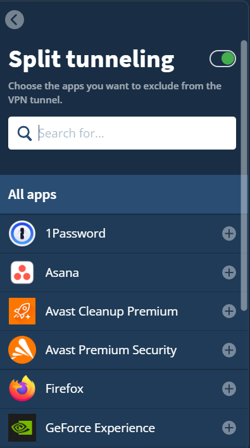250x448 pixels.
Task: Click the back arrow icon
Action: point(15,20)
